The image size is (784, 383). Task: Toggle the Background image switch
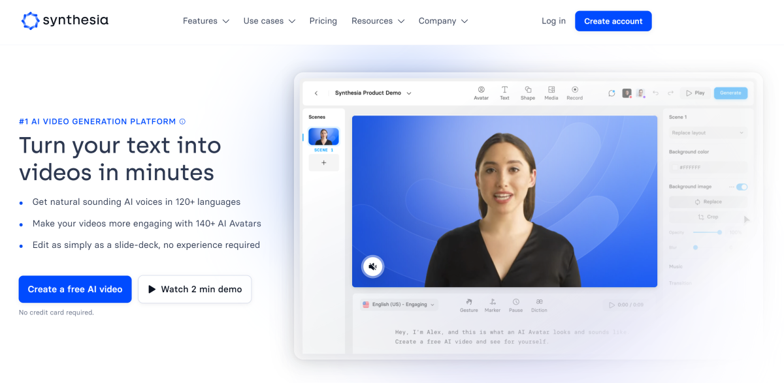(742, 187)
